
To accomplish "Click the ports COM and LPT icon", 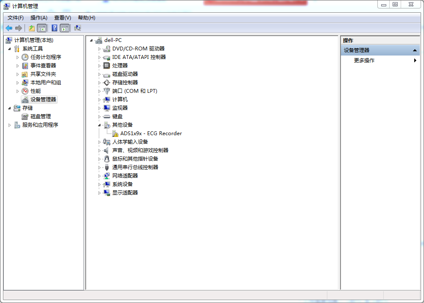I will tap(107, 91).
